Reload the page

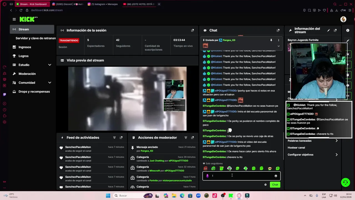21,10
